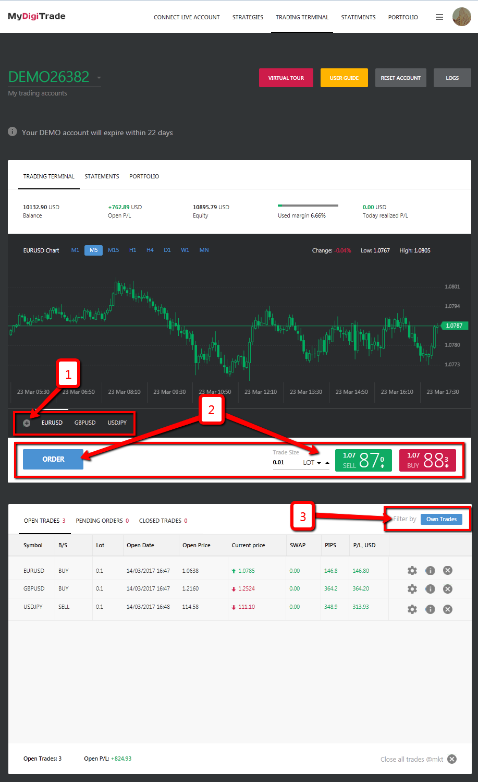Open Portfolio in top navigation
The width and height of the screenshot is (478, 782).
coord(403,17)
